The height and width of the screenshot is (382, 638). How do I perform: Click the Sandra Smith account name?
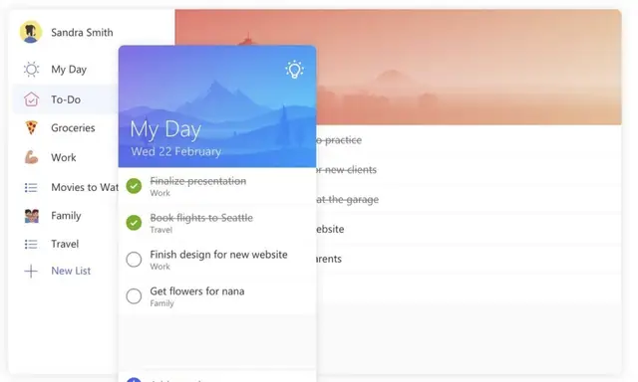coord(82,33)
